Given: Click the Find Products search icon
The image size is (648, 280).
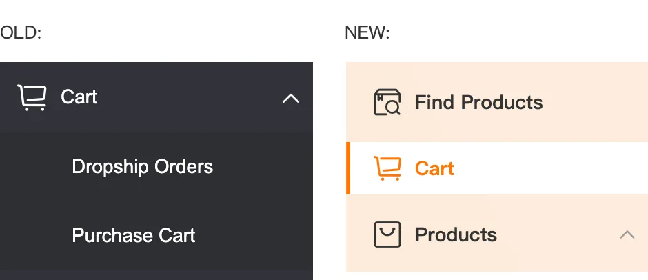Looking at the screenshot, I should (x=387, y=103).
